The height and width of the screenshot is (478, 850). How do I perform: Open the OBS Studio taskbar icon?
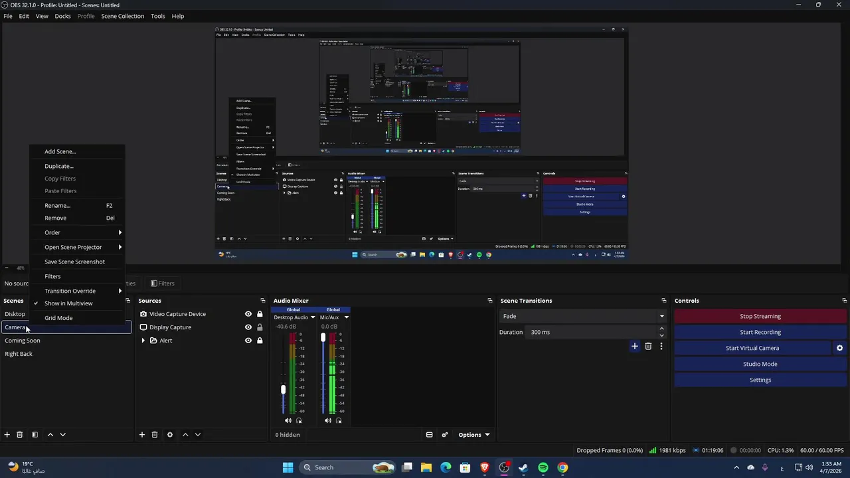[504, 467]
